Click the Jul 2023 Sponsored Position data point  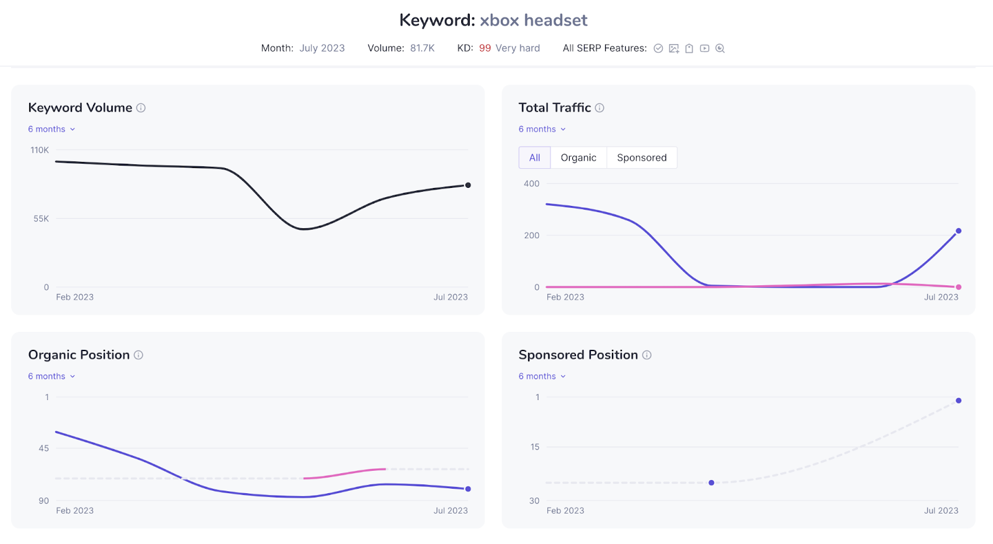958,401
